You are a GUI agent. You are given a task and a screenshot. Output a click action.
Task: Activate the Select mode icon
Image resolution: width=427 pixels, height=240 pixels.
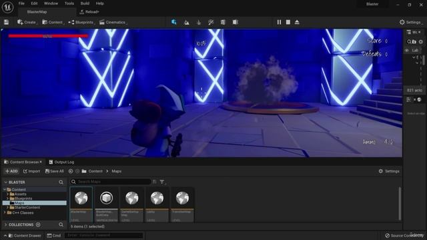point(173,22)
